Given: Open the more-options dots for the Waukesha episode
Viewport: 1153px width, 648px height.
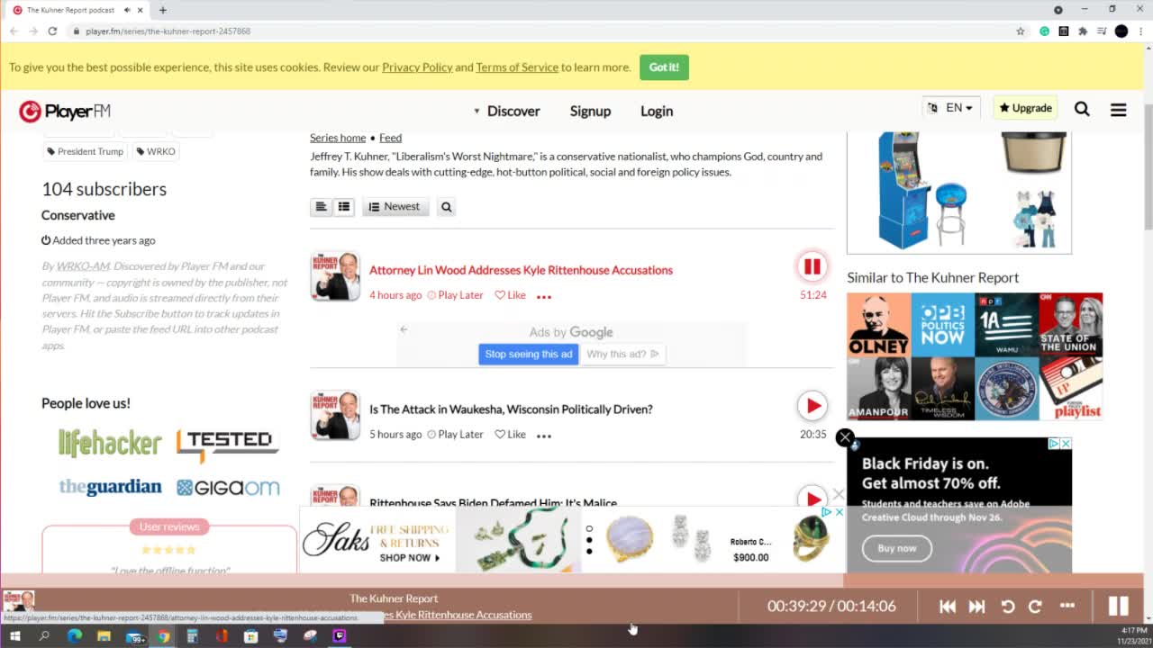Looking at the screenshot, I should tap(544, 436).
